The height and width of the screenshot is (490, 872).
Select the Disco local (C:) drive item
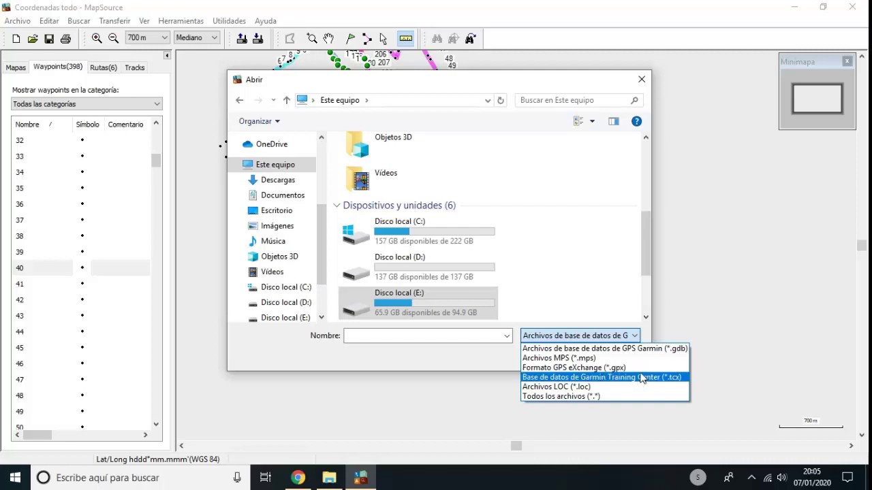[418, 231]
